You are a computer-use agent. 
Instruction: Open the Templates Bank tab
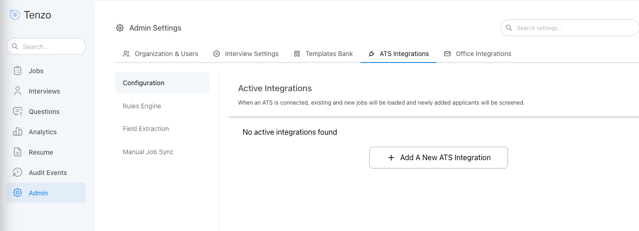pyautogui.click(x=323, y=54)
